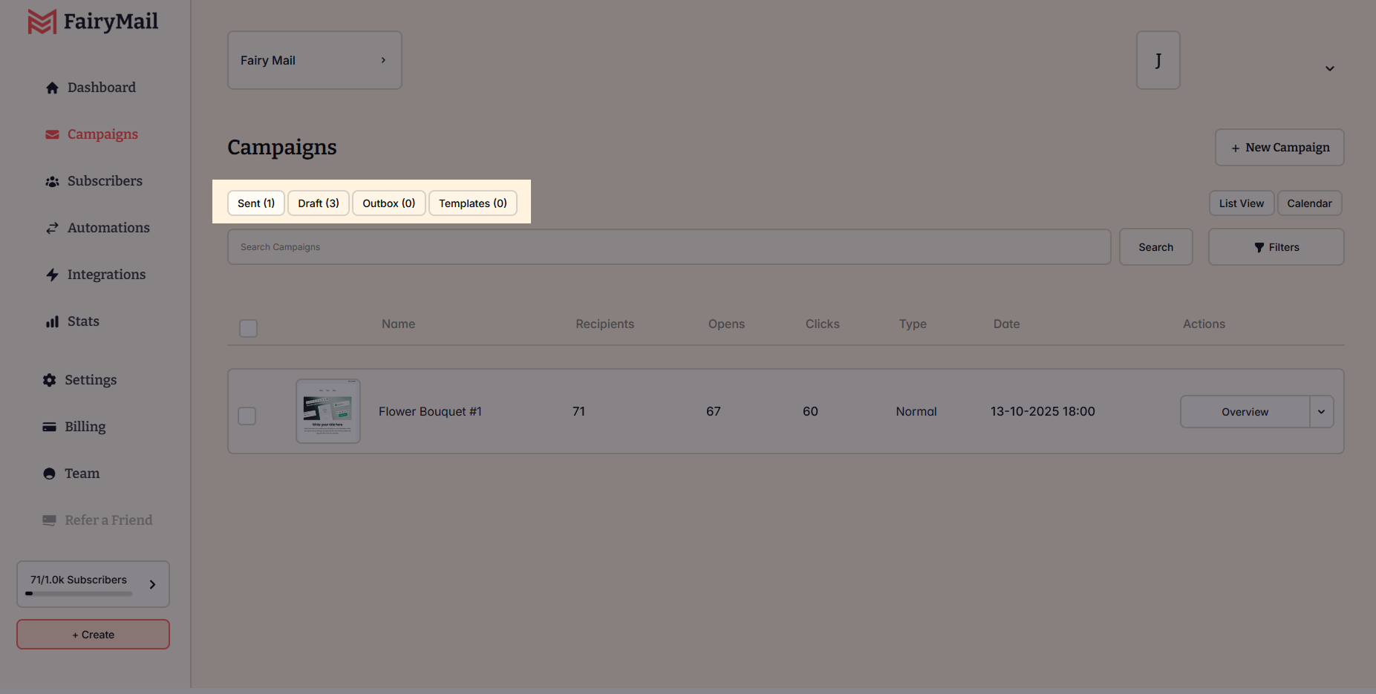This screenshot has width=1376, height=694.
Task: Open Integrations via the lightning bolt icon
Action: [52, 275]
